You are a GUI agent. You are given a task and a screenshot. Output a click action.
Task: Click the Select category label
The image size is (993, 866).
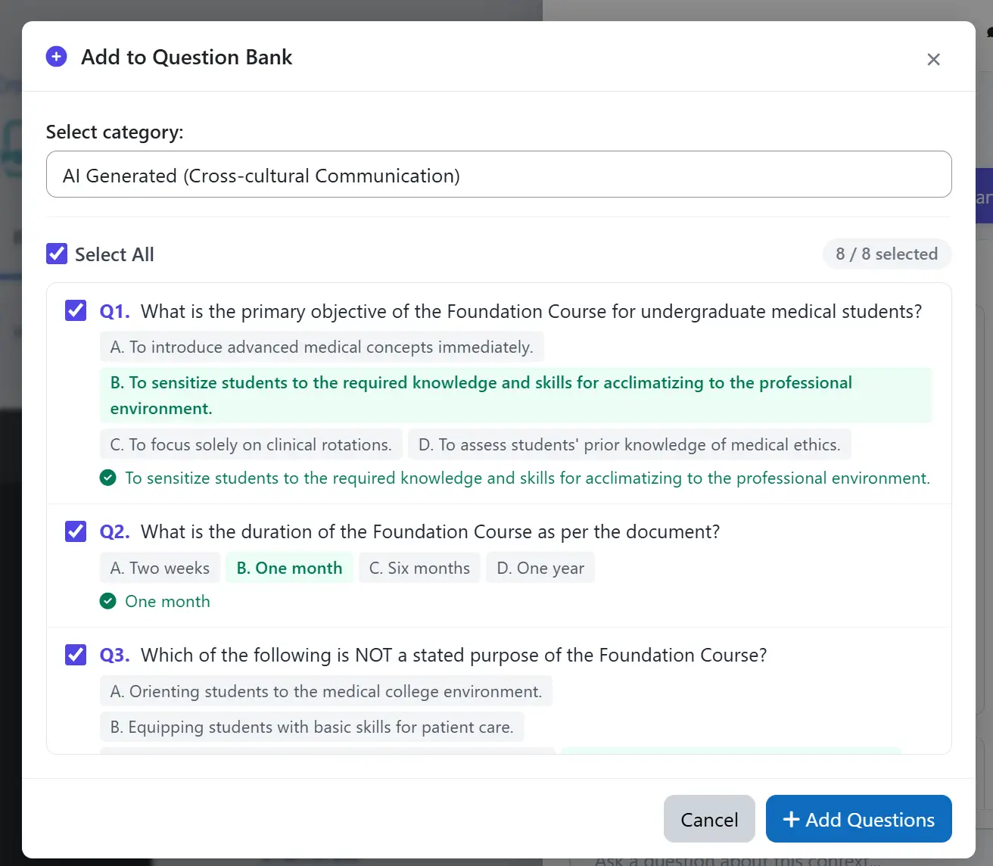pyautogui.click(x=114, y=132)
